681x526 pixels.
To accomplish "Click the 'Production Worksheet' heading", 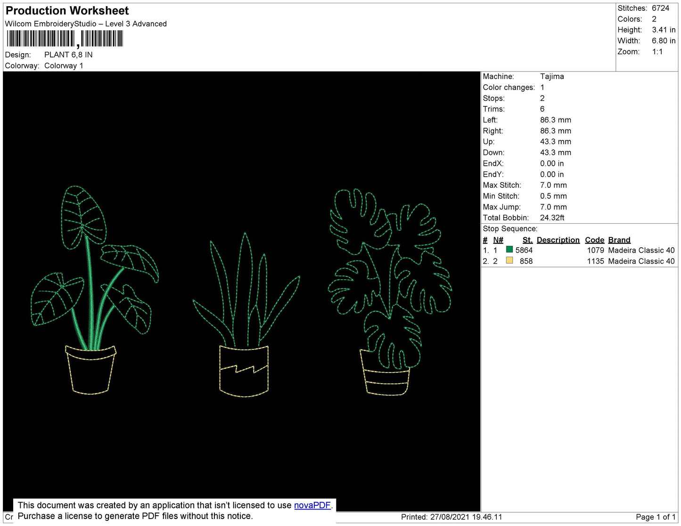I will pos(67,11).
